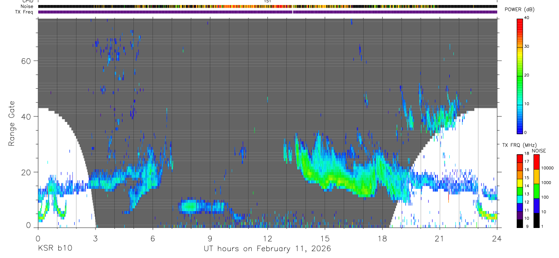Click the "TX FRQ (MHz)" legend title
Image resolution: width=559 pixels, height=258 pixels.
click(519, 145)
